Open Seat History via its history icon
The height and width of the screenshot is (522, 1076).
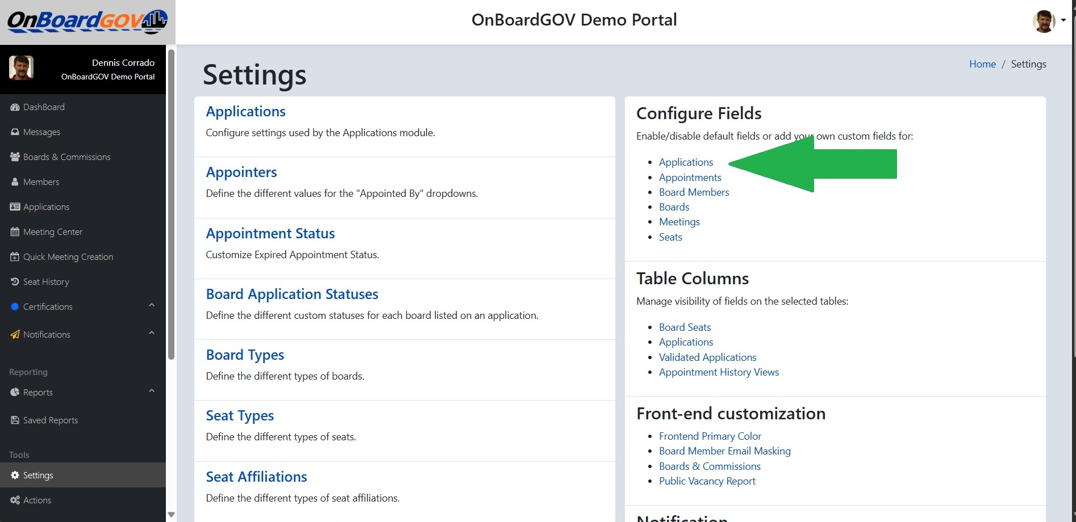[x=15, y=282]
